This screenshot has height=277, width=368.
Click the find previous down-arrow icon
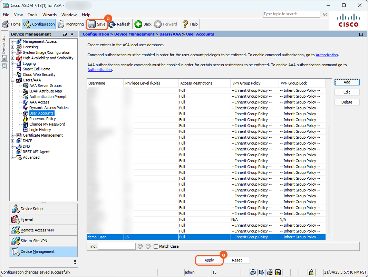(140, 246)
